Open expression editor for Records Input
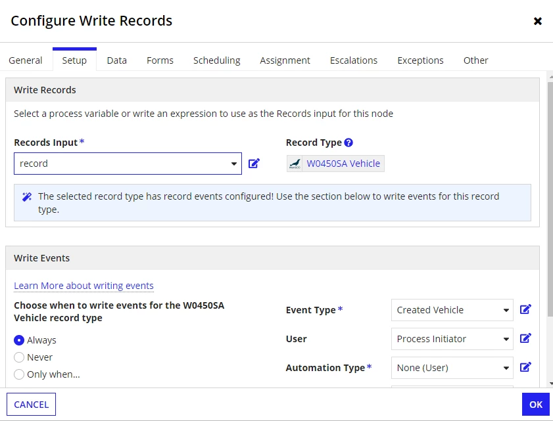Image resolution: width=553 pixels, height=421 pixels. [x=254, y=163]
